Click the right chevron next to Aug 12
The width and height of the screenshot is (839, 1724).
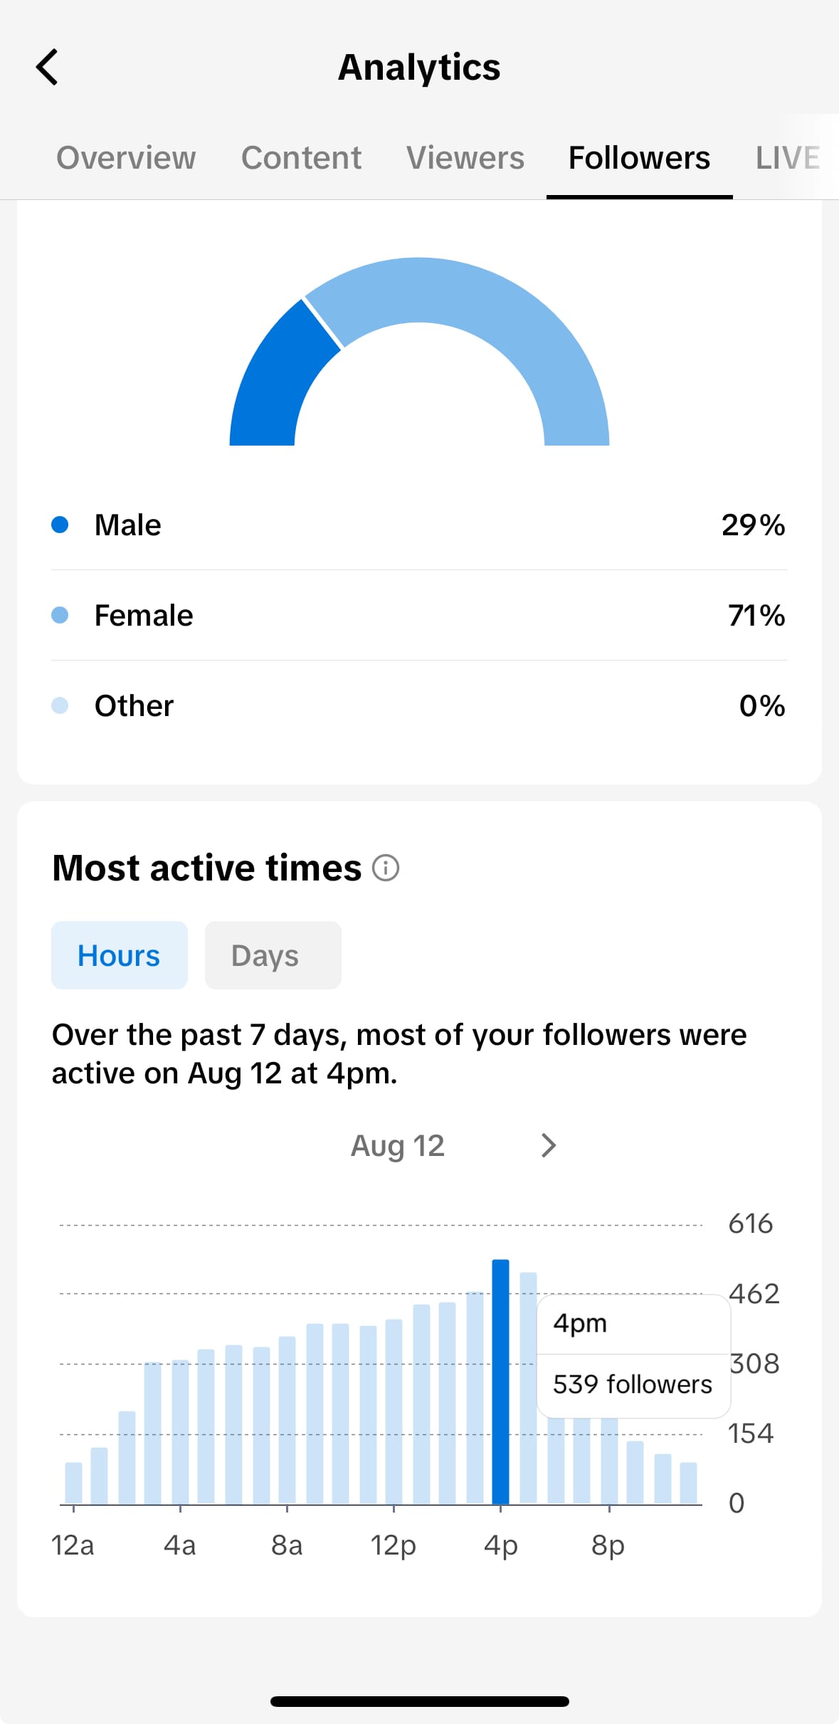(548, 1145)
